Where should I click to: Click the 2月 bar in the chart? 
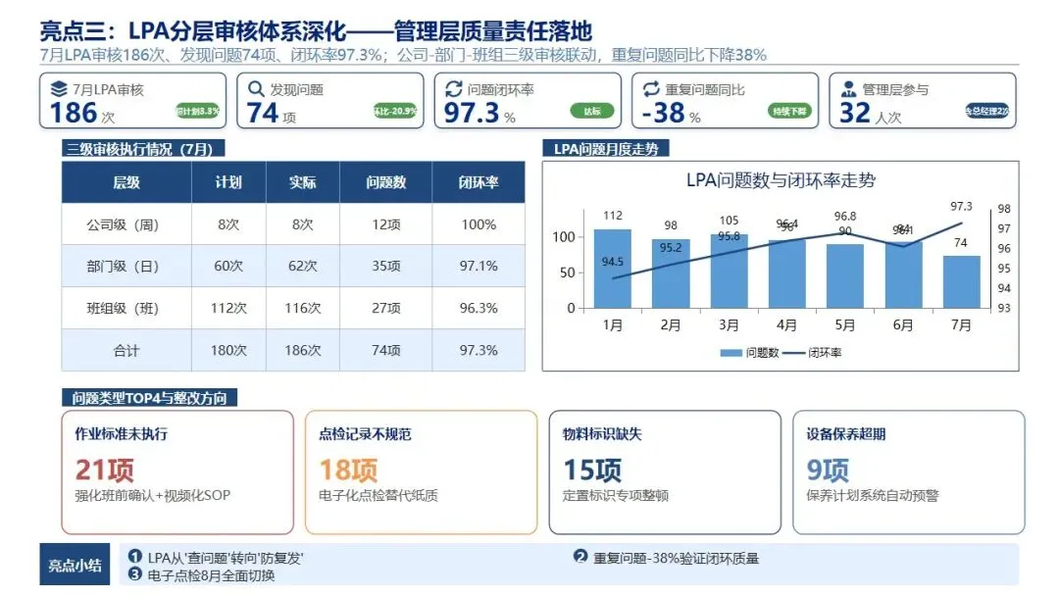point(671,273)
